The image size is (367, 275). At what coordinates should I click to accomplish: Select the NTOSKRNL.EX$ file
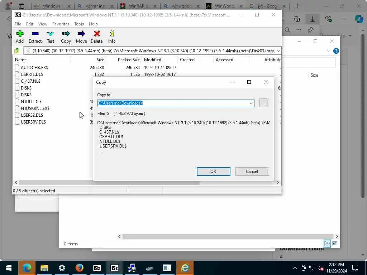(35, 108)
